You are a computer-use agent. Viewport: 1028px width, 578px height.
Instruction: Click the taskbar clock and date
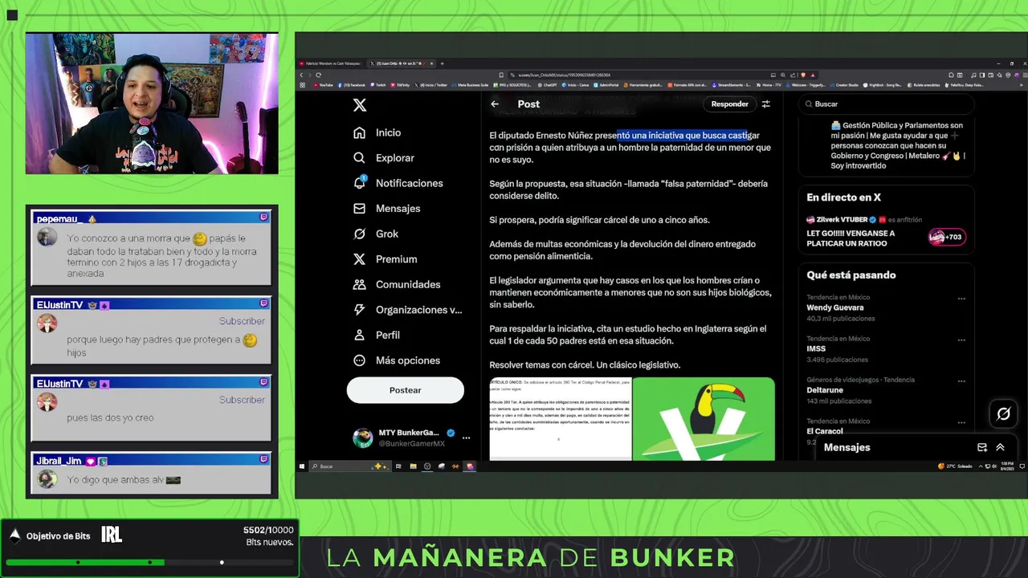click(1007, 466)
